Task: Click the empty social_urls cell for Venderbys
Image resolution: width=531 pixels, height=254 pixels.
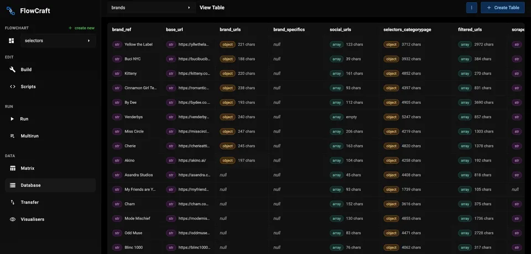Action: (352, 117)
